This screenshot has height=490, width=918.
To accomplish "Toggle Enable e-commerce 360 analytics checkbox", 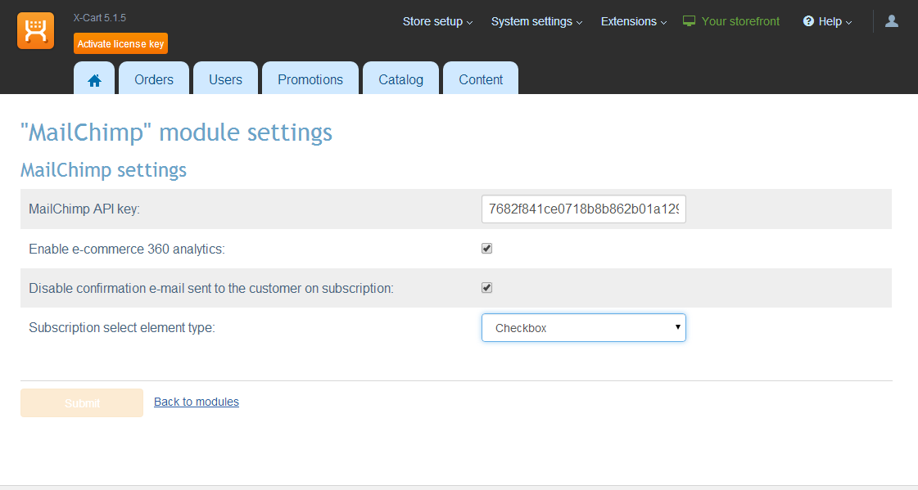I will 486,249.
